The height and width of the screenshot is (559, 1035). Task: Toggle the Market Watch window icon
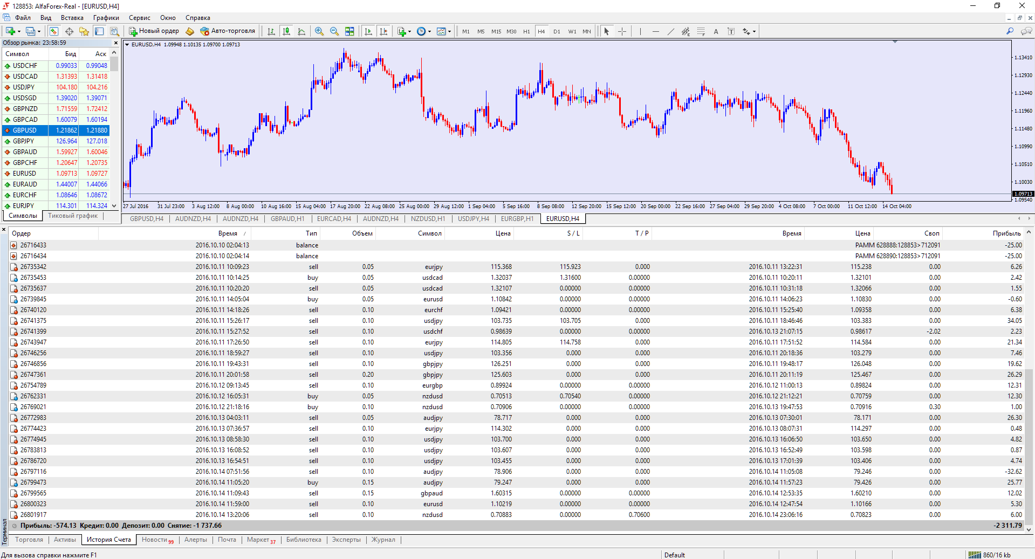pyautogui.click(x=54, y=31)
